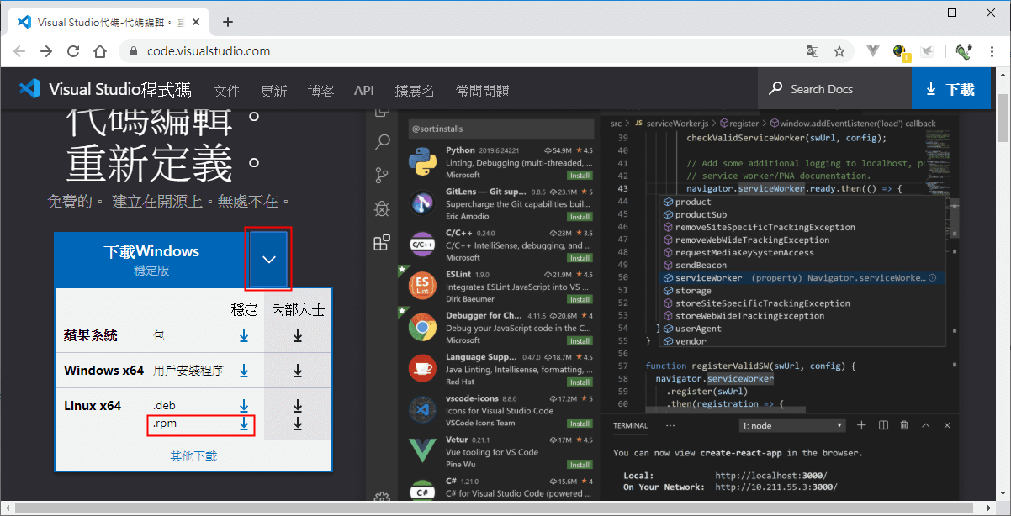The width and height of the screenshot is (1011, 516).
Task: Open the '1: node' terminal dropdown
Action: (791, 425)
